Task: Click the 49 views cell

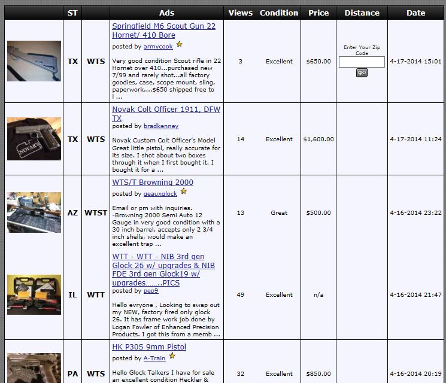Action: [241, 295]
